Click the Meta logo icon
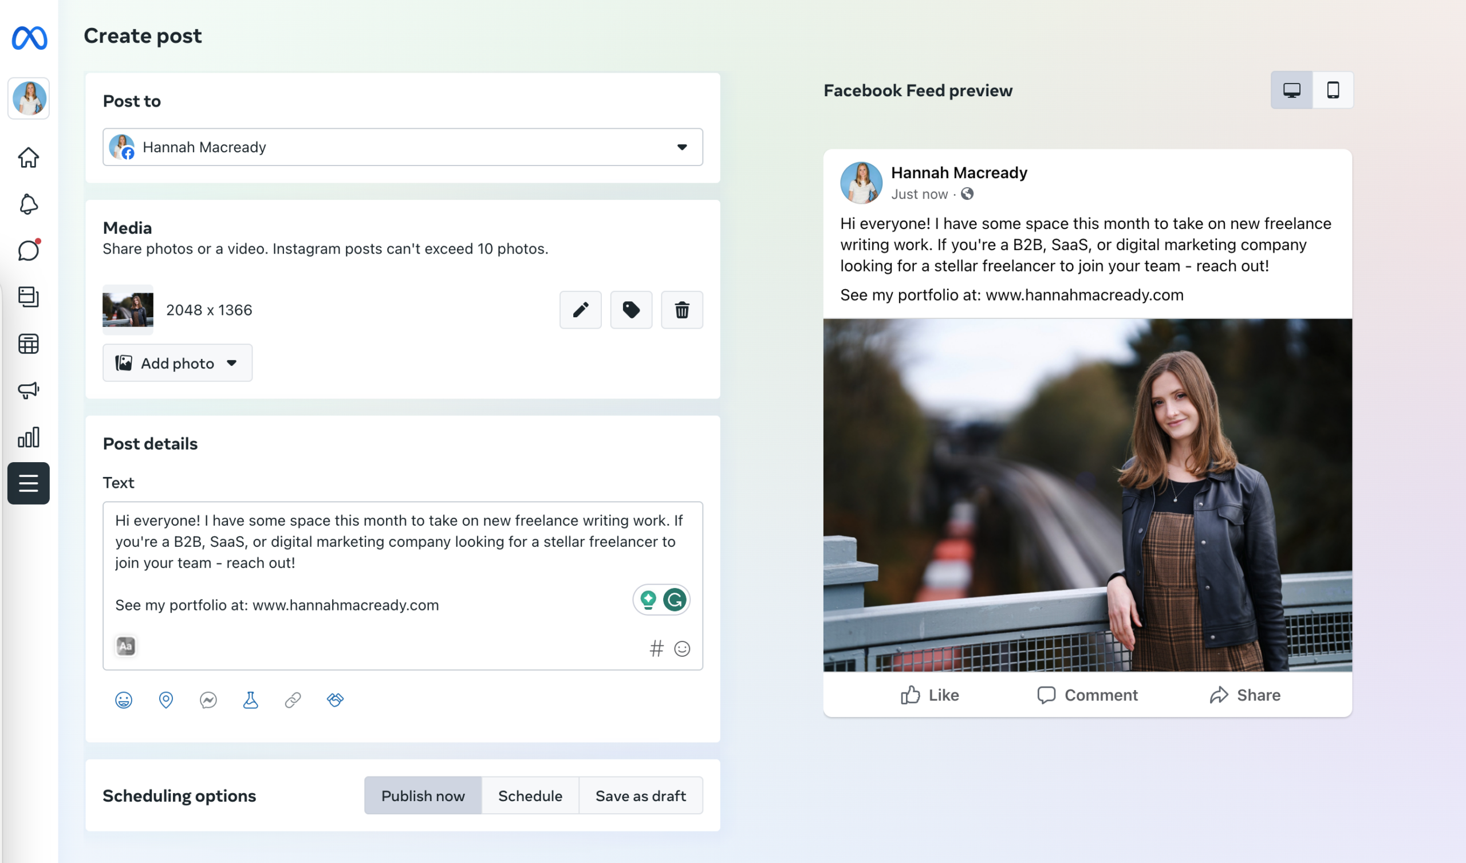This screenshot has width=1466, height=863. (29, 38)
